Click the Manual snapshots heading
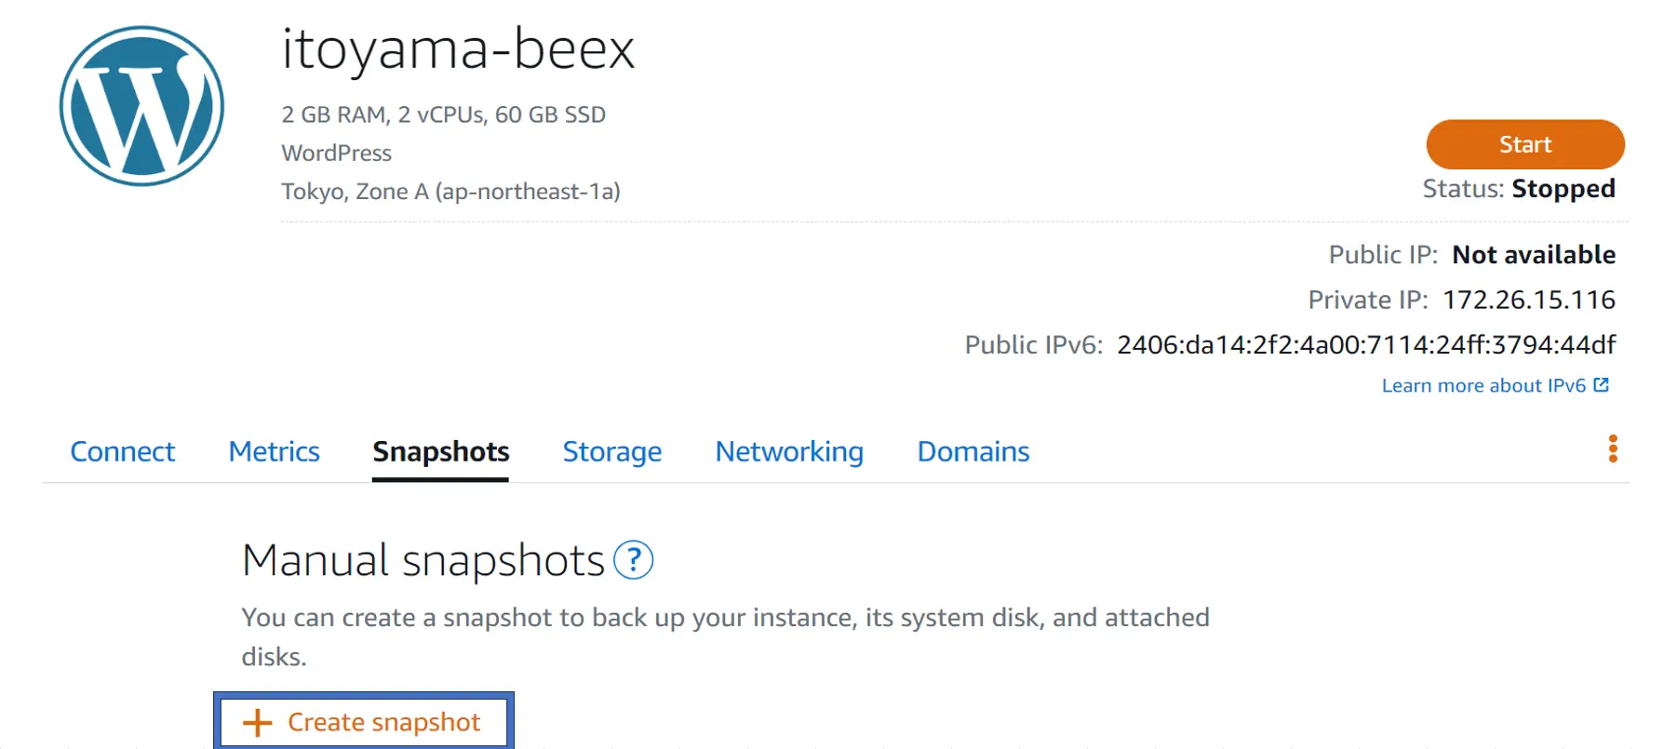The image size is (1664, 749). tap(423, 560)
